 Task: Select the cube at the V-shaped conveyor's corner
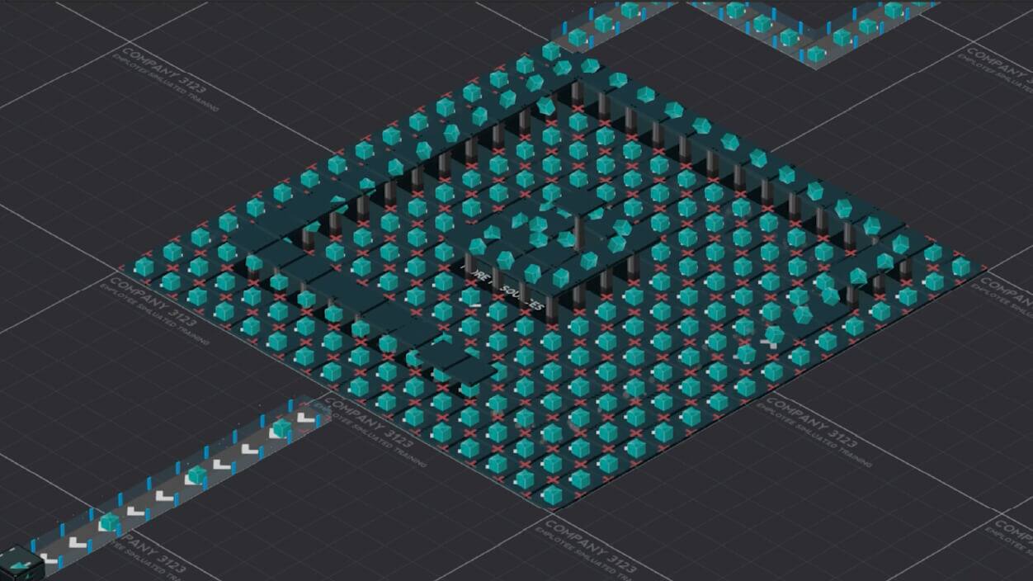pos(816,54)
